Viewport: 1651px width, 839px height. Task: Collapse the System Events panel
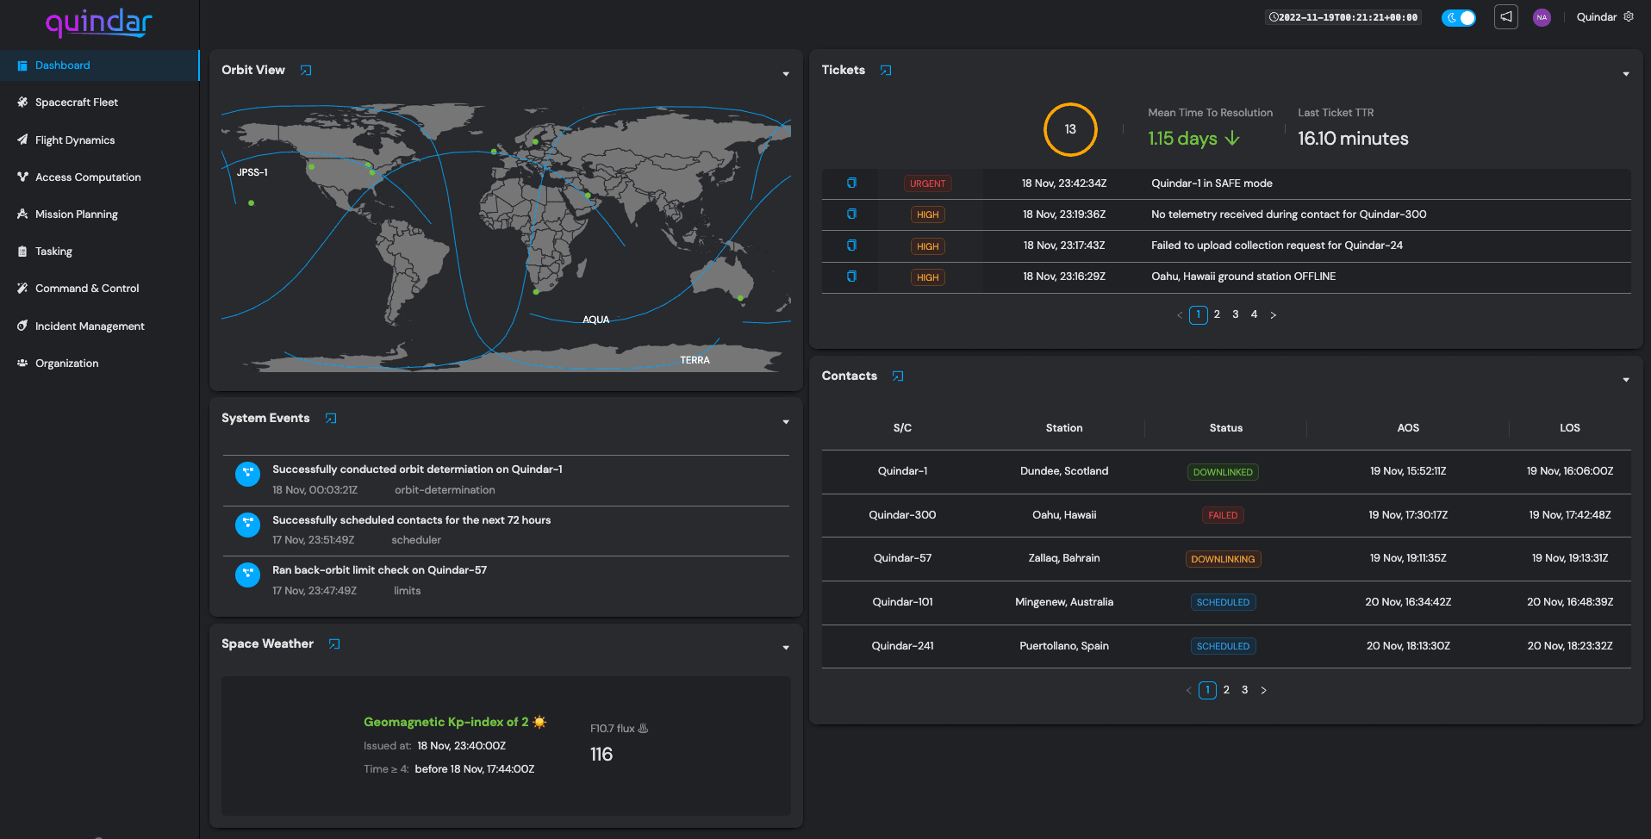click(x=785, y=422)
